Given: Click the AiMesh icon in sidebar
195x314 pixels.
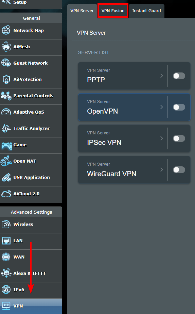Looking at the screenshot, I should click(6, 47).
